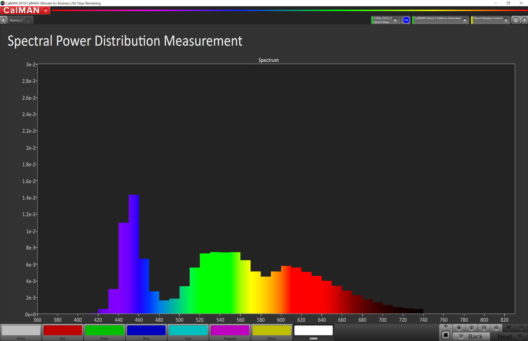Screen dimensions: 528x341
Task: Select the Cyan pattern swatch
Action: (x=188, y=332)
